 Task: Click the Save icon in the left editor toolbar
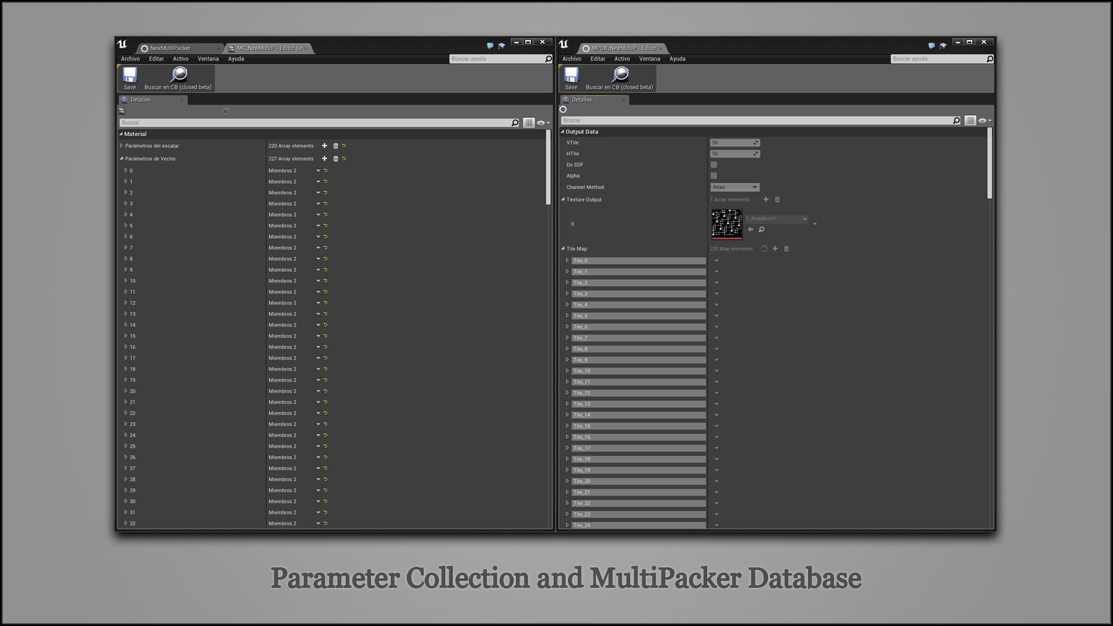tap(130, 76)
